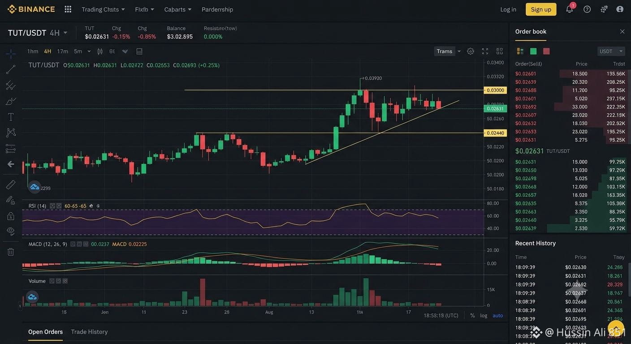The width and height of the screenshot is (631, 344).
Task: Click the 0.02440 yellow price line label
Action: [495, 133]
